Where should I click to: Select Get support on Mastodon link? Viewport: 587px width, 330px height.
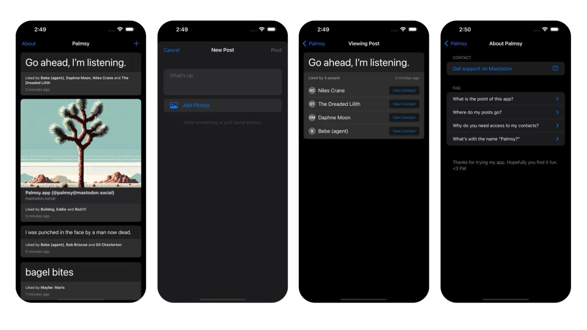tap(505, 68)
